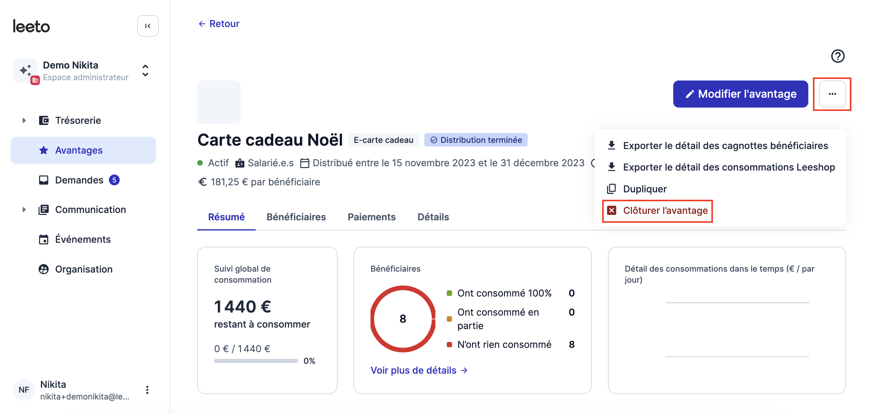Switch to the Paiements tab
The width and height of the screenshot is (872, 413).
(371, 217)
